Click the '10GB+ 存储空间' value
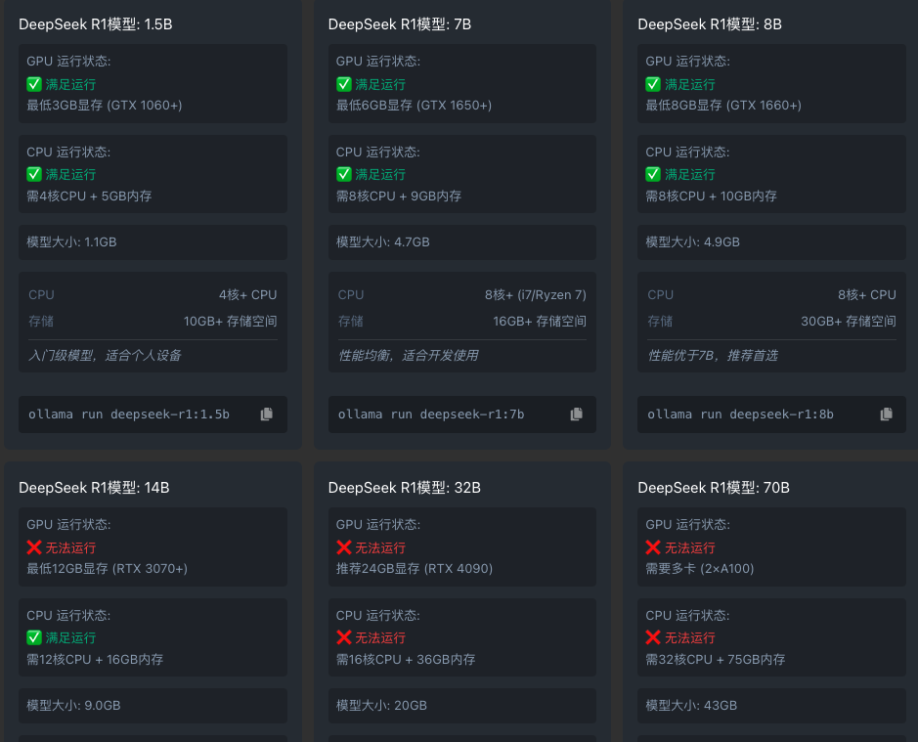The image size is (918, 742). pyautogui.click(x=231, y=322)
